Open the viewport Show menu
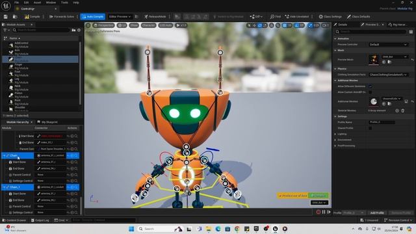 tap(134, 25)
